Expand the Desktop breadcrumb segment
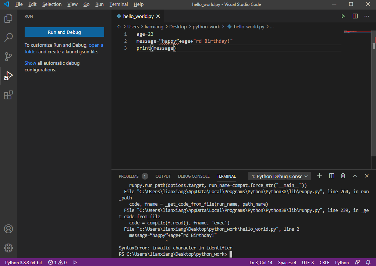The width and height of the screenshot is (376, 266). pos(178,26)
